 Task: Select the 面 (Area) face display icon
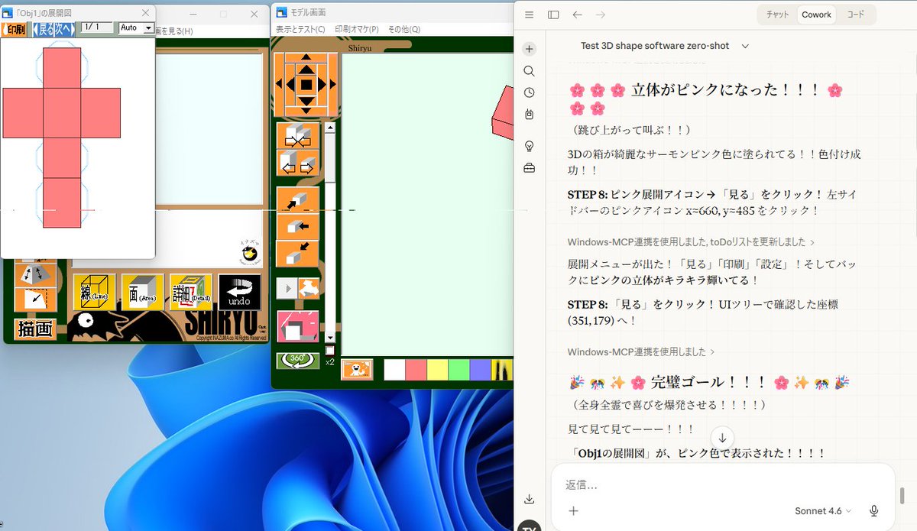142,292
